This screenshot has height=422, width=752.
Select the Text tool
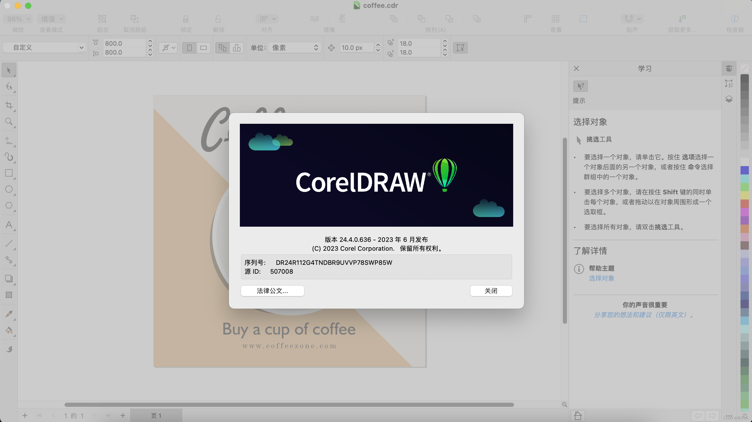(x=9, y=225)
